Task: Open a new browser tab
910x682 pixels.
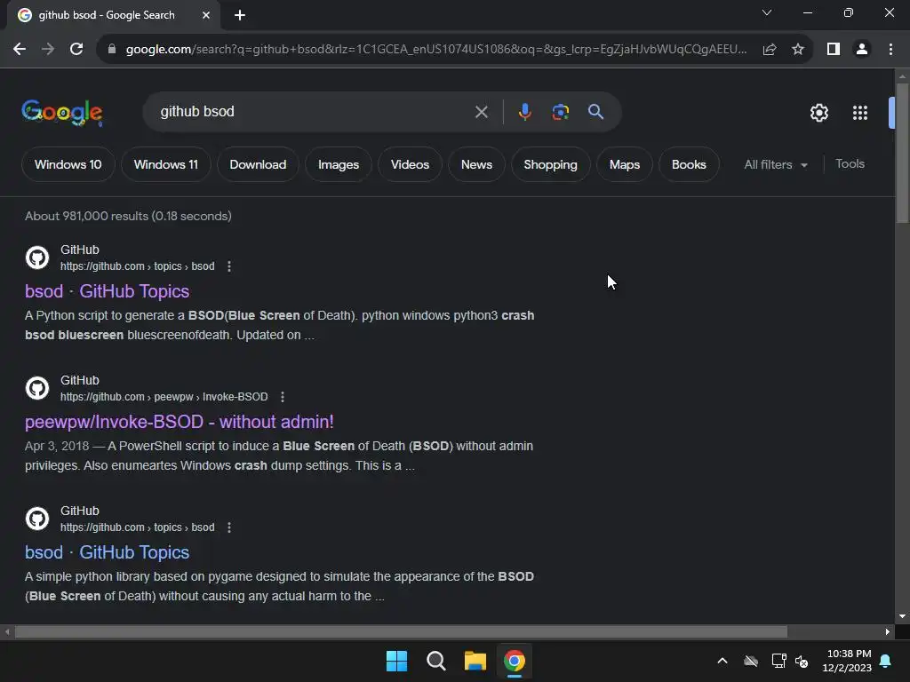Action: click(240, 15)
